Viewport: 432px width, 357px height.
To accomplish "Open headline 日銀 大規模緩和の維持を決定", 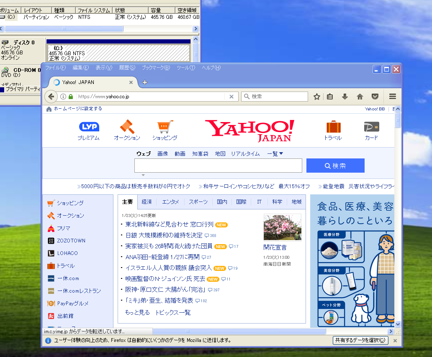I will pos(164,235).
